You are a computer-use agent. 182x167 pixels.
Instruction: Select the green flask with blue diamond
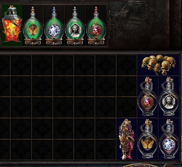(x=54, y=26)
